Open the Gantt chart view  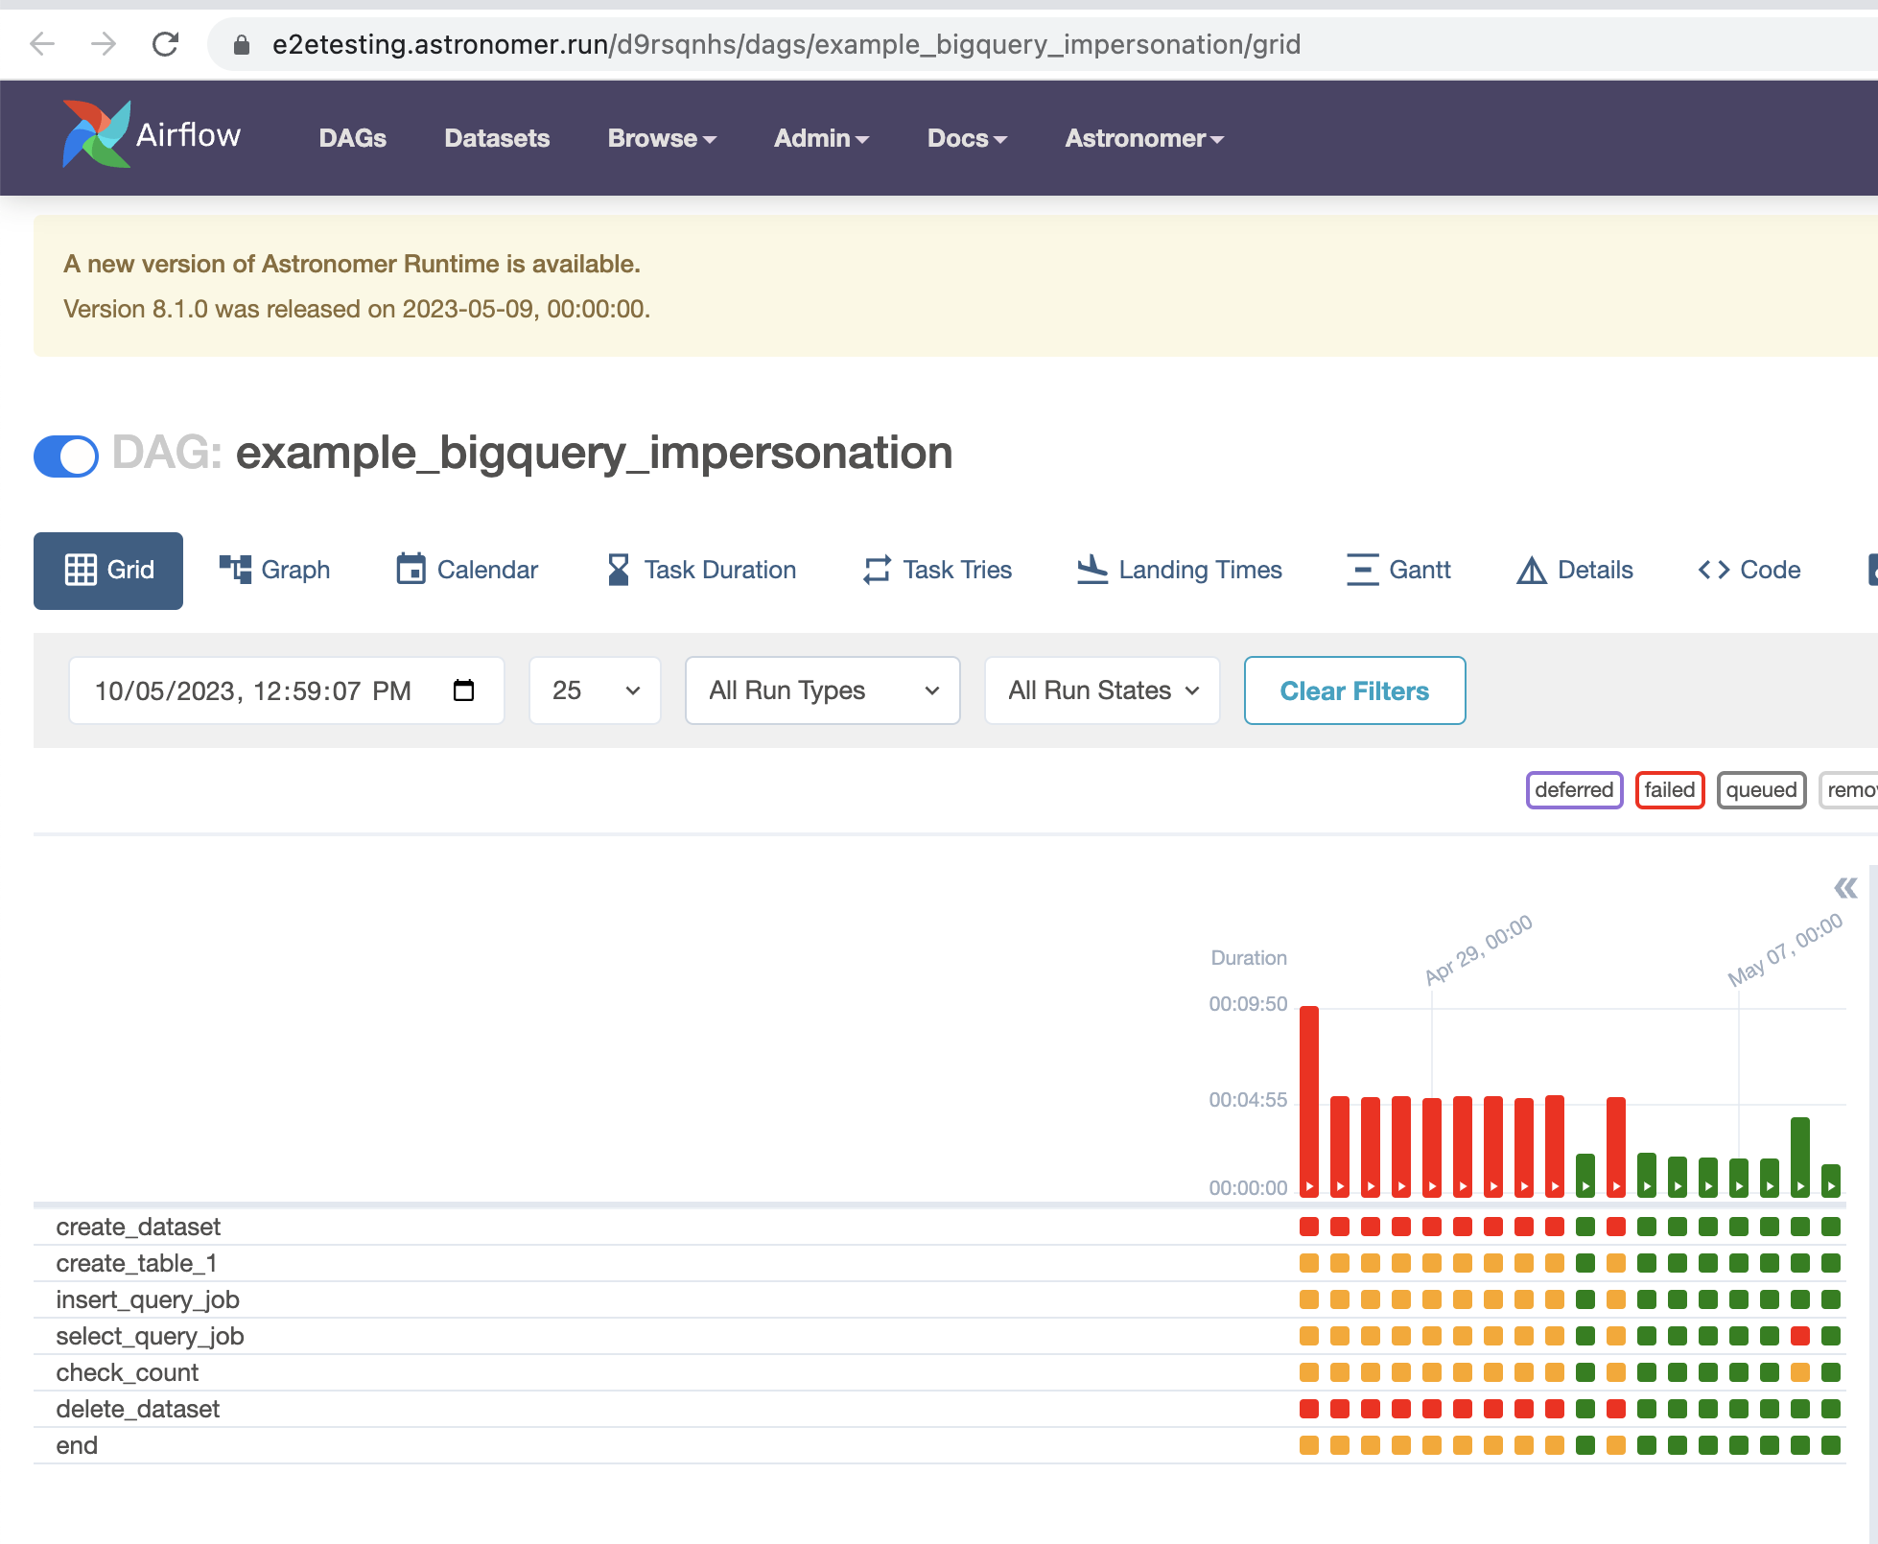pos(1398,570)
